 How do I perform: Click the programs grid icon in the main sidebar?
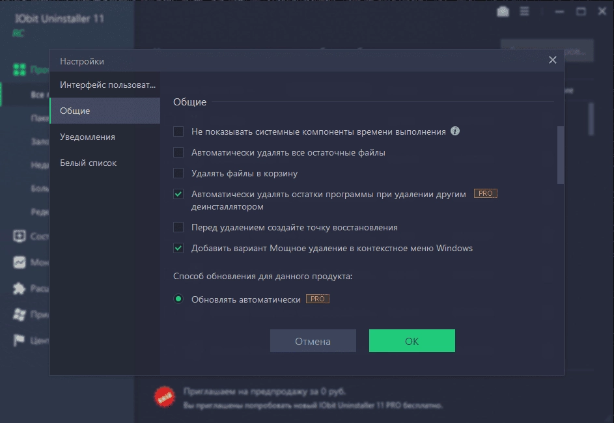point(19,70)
